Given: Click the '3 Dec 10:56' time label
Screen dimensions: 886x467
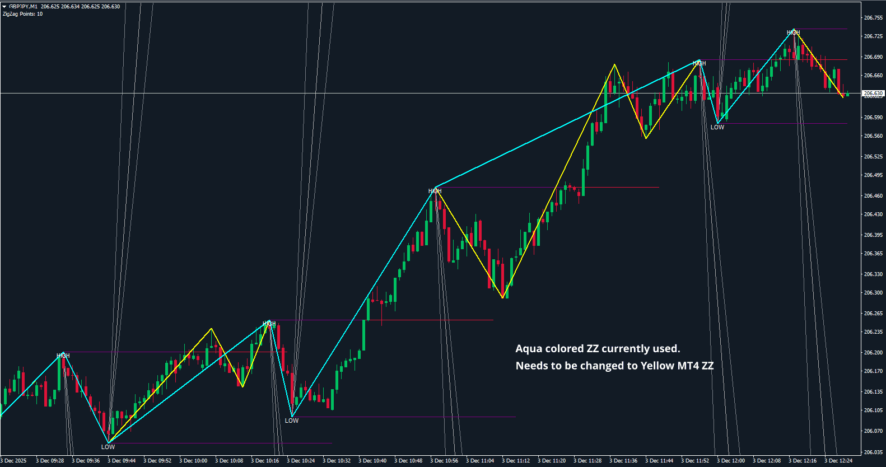Looking at the screenshot, I should tap(444, 461).
